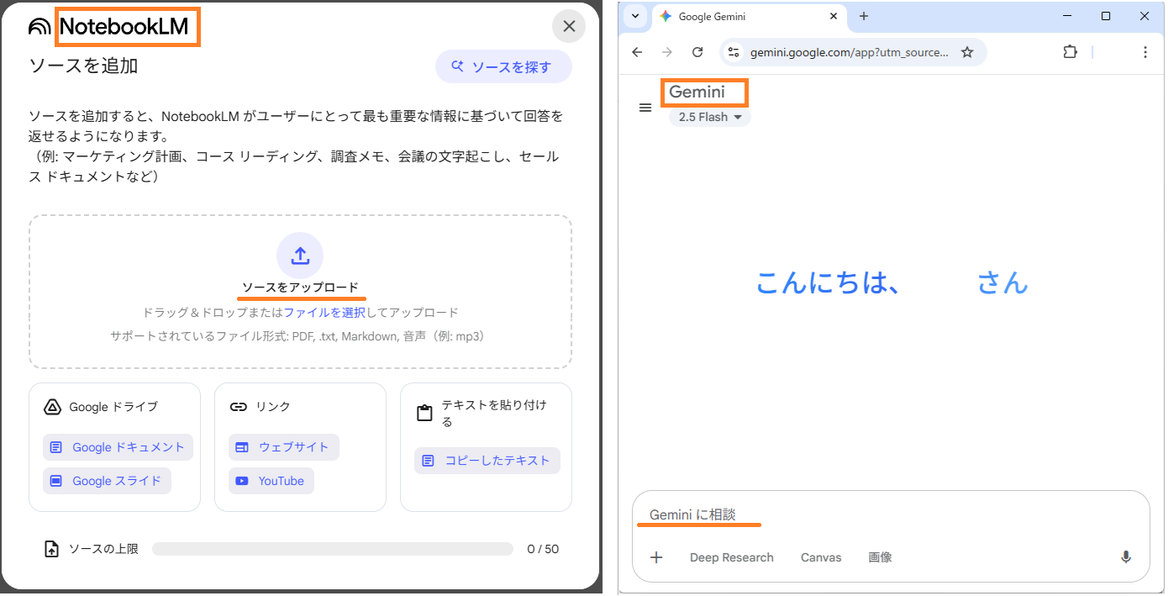Click the ソースの上限 progress bar

point(333,548)
